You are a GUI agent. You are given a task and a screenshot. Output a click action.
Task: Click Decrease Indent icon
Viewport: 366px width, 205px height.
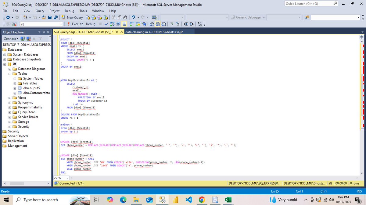pyautogui.click(x=186, y=24)
